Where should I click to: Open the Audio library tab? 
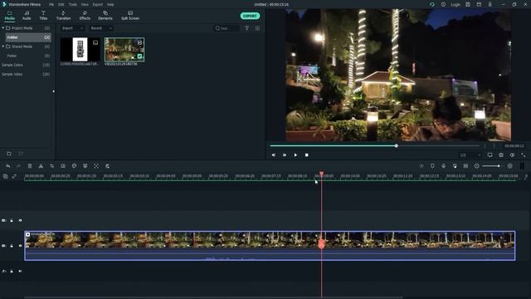[27, 16]
